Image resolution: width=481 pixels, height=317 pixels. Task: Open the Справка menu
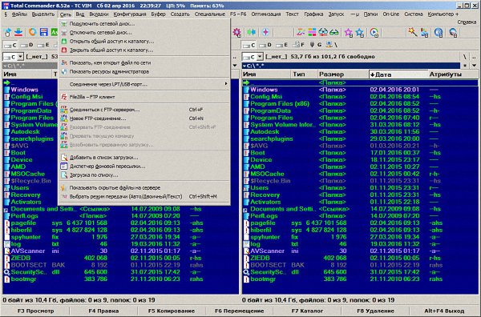pyautogui.click(x=467, y=22)
